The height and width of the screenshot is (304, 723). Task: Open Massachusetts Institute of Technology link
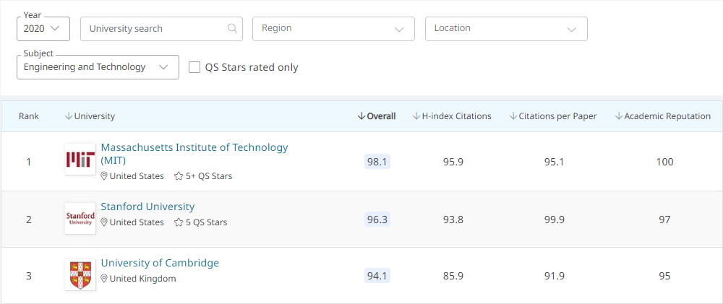(194, 154)
